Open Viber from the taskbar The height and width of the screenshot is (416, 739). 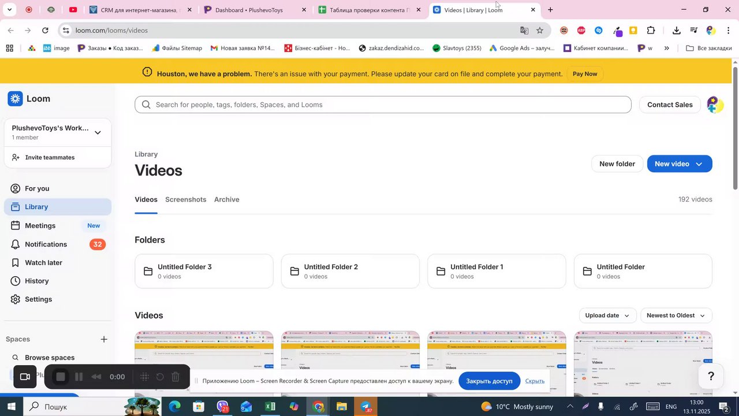[x=223, y=407]
